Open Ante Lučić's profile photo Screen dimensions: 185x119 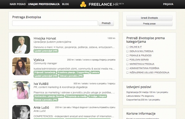(x=21, y=112)
